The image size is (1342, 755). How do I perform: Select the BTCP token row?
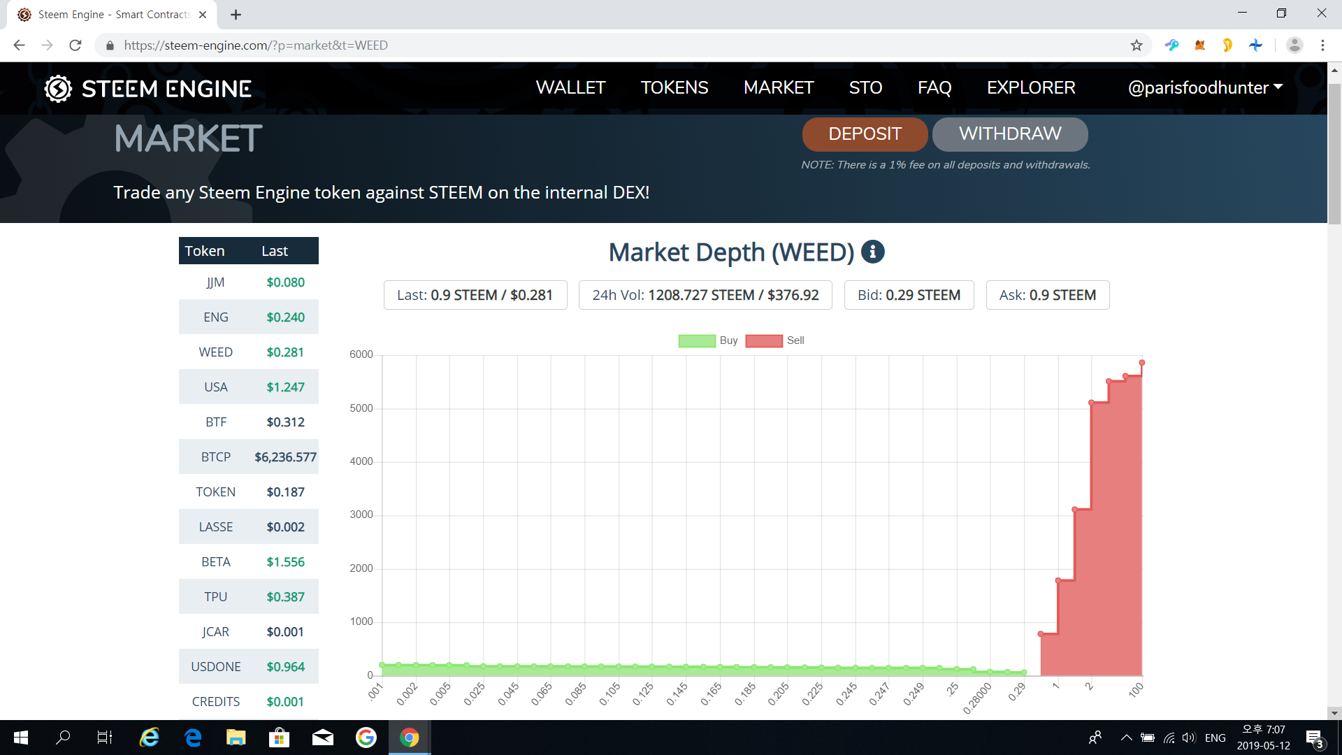pyautogui.click(x=249, y=457)
